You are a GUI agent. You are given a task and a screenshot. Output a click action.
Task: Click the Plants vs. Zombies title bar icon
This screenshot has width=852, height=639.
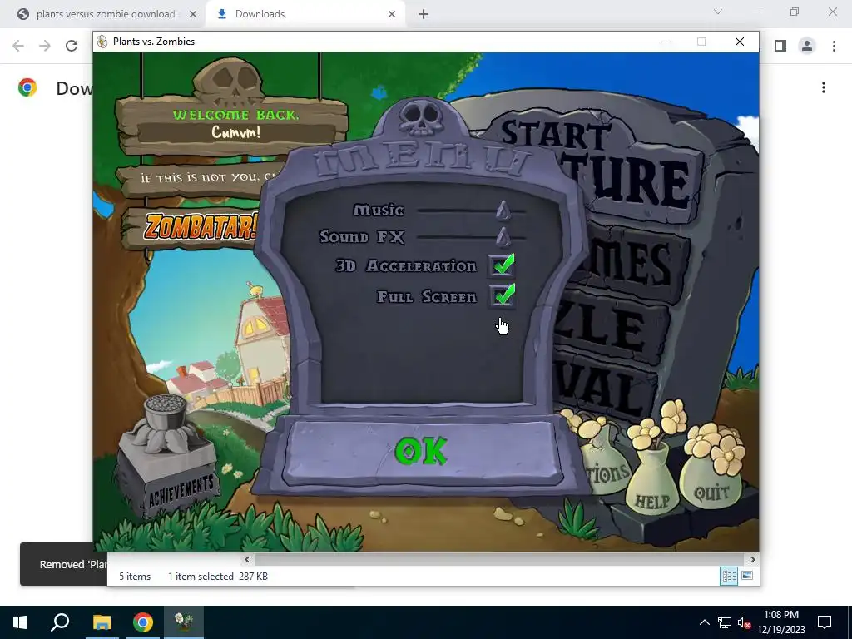pos(102,42)
